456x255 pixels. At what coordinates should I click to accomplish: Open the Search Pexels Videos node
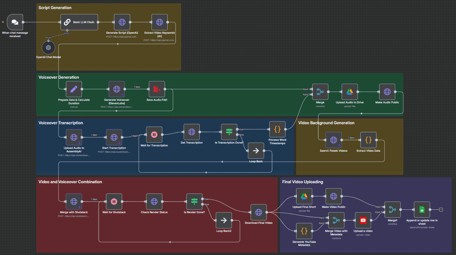click(334, 140)
